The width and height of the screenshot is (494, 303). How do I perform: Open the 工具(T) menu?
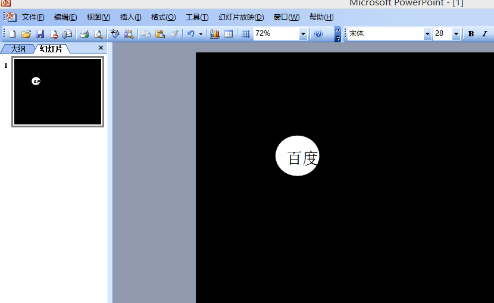(197, 17)
